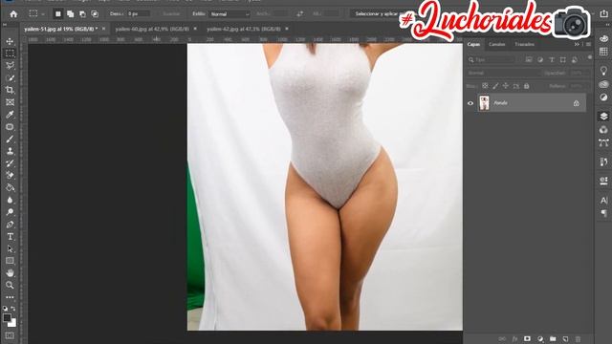
Task: Open the layer filter type dropdown
Action: click(492, 59)
